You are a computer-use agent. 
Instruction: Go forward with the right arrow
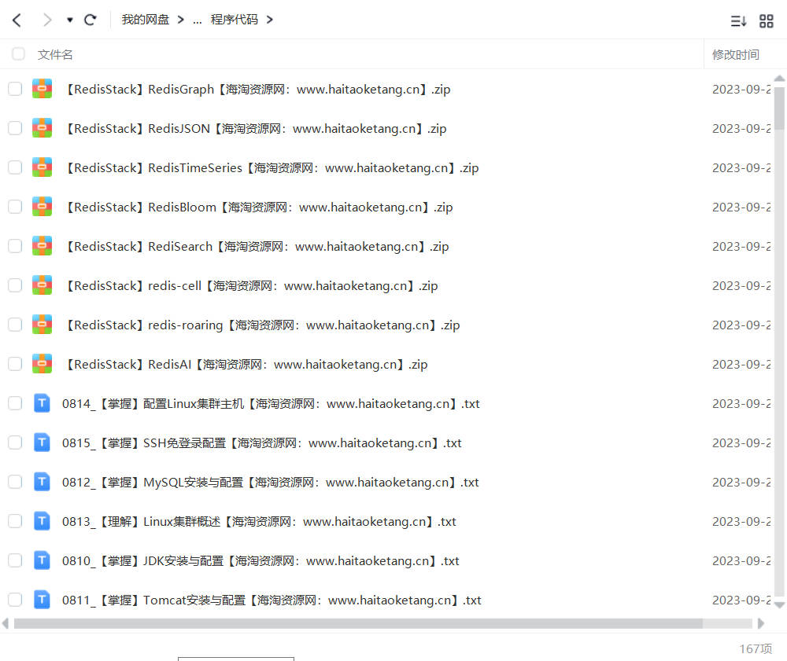click(47, 20)
